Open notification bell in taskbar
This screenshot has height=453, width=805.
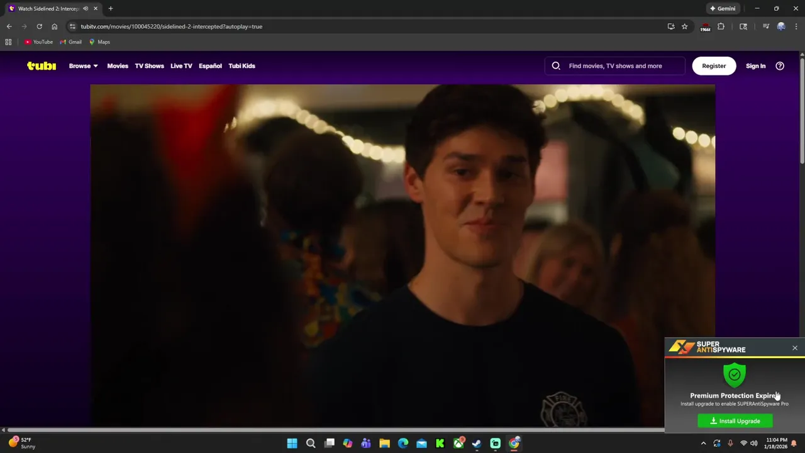(794, 444)
